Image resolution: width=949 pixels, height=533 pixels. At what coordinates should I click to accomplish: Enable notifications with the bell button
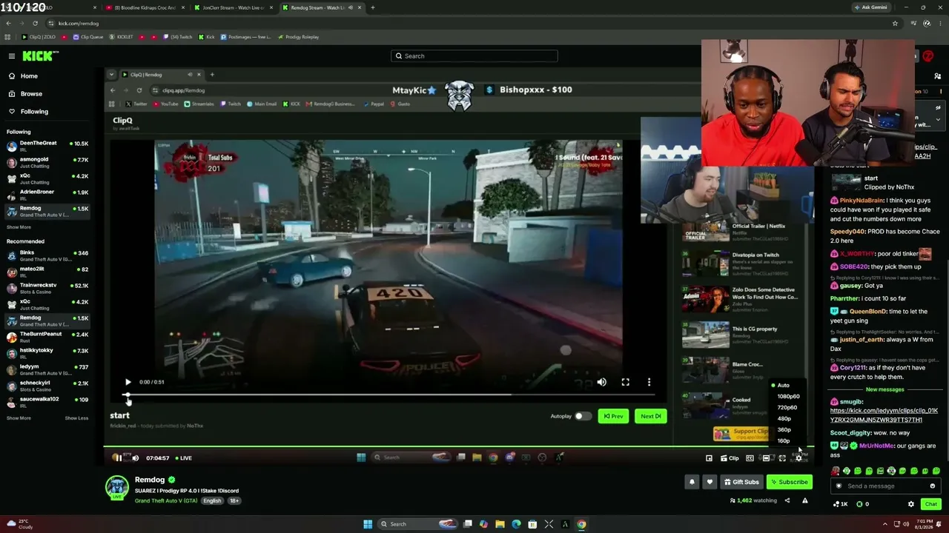click(x=692, y=482)
